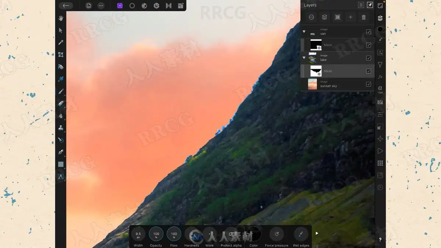Screen dimensions: 441x248
Task: Open layer options with circled dots
Action: (x=311, y=17)
